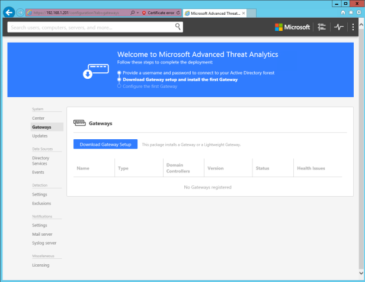Click the address bar magnifier icon

(133, 12)
